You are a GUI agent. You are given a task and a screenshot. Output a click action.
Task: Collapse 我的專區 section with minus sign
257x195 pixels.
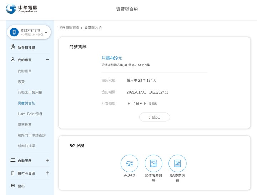47,60
